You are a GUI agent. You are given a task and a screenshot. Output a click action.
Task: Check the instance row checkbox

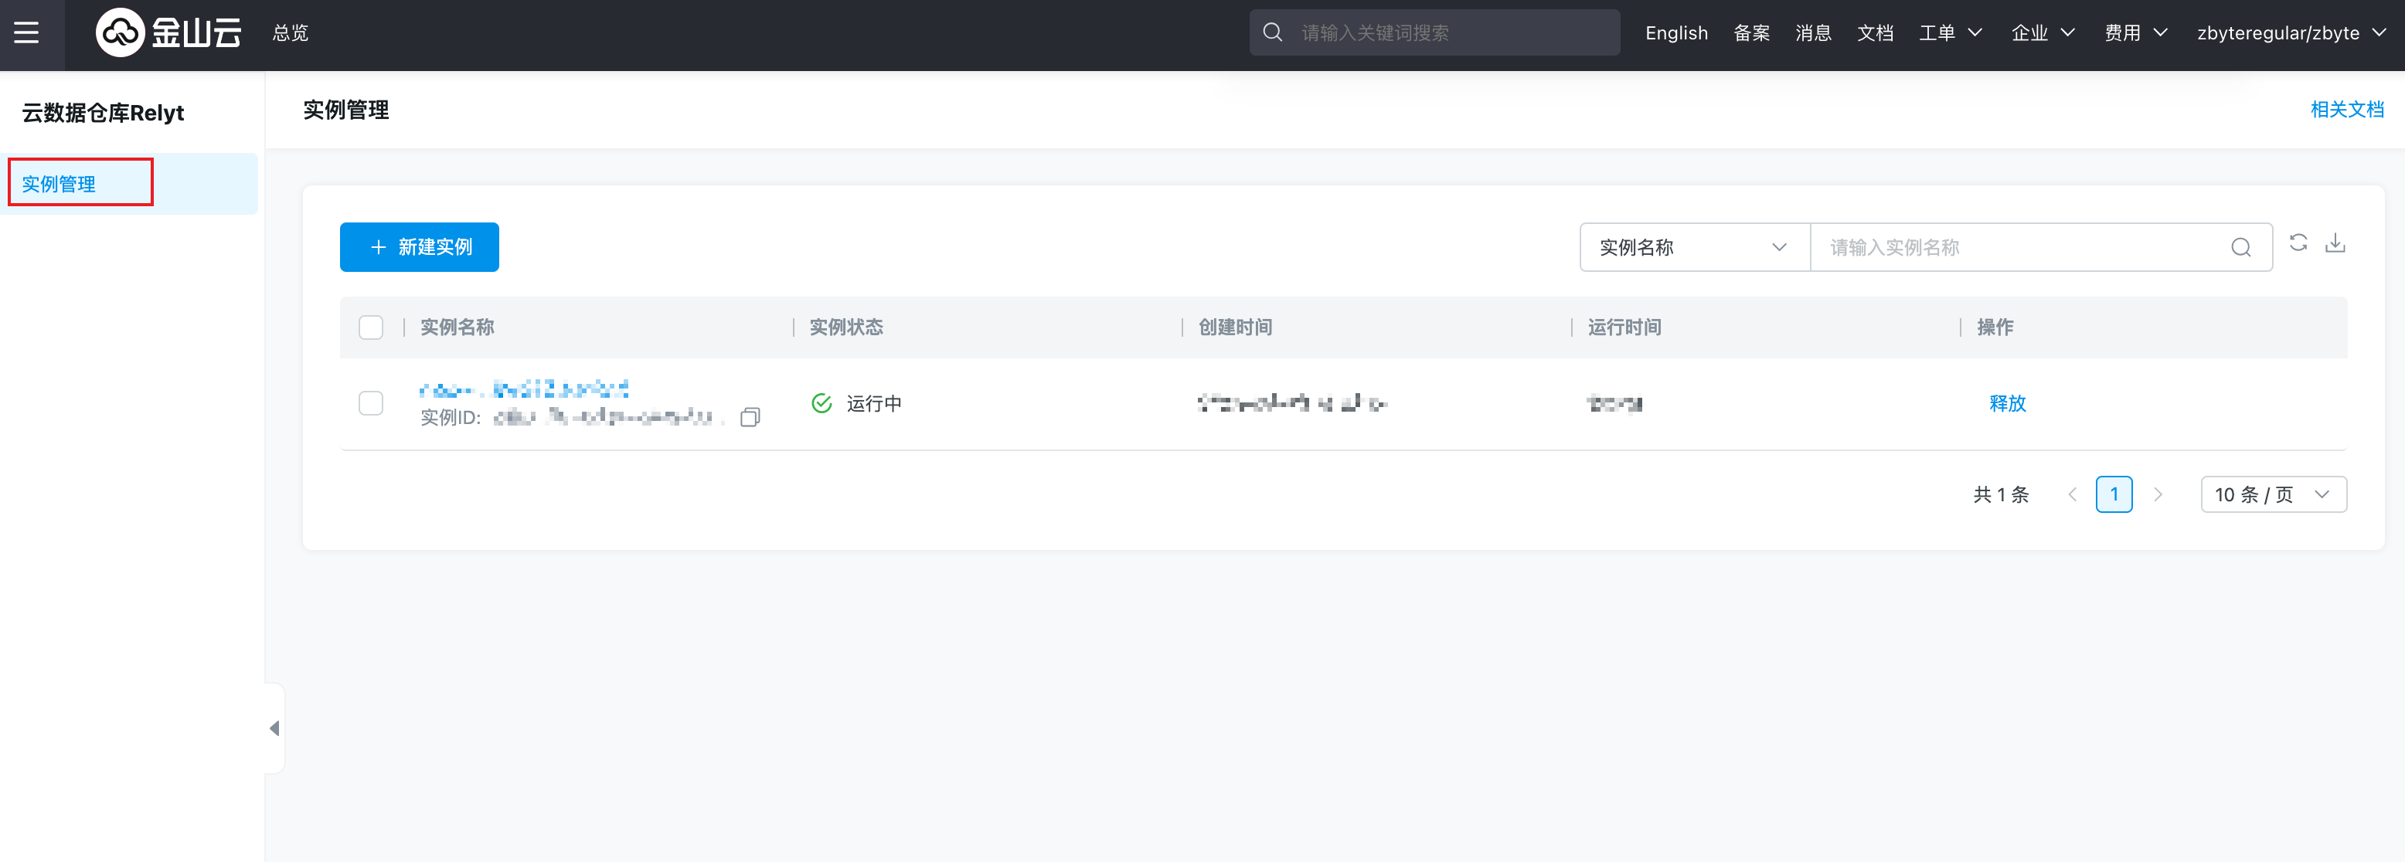coord(371,403)
